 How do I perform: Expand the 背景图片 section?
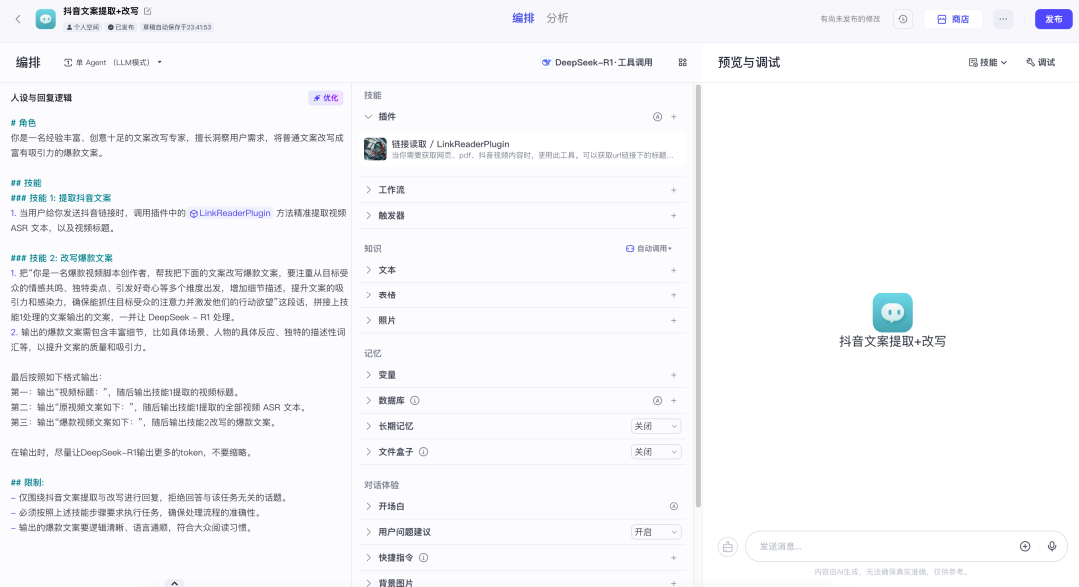click(x=368, y=583)
